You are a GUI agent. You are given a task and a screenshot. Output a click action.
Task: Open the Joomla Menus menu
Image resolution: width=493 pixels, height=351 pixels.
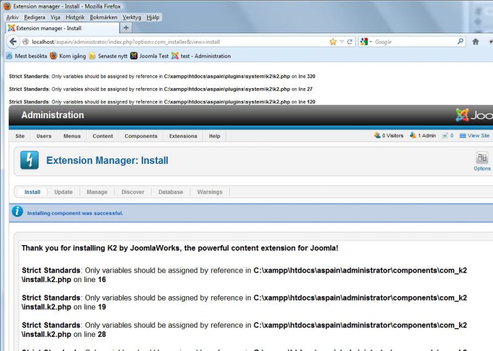click(x=72, y=136)
